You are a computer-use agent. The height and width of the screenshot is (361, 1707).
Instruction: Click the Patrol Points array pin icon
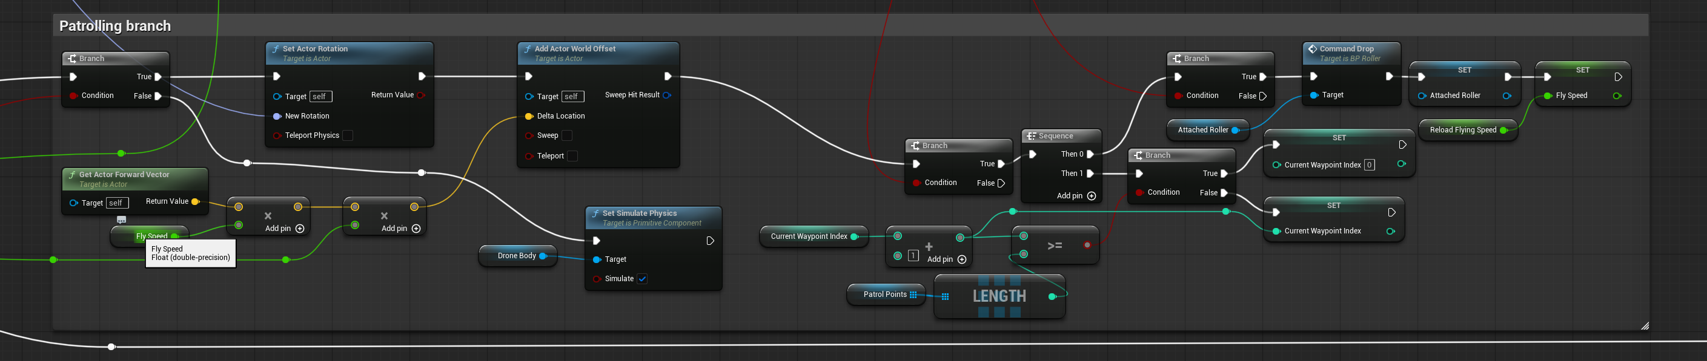pos(913,295)
